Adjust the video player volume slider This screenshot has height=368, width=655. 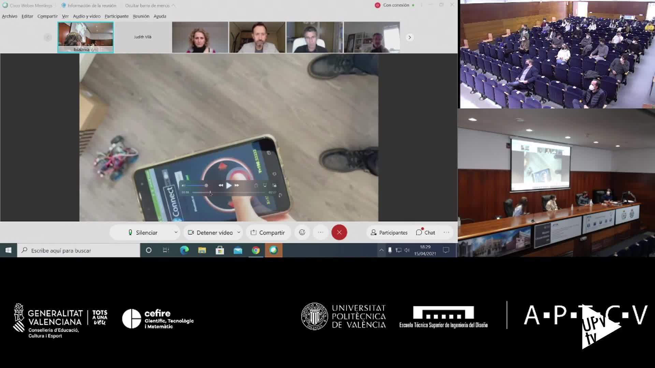(x=198, y=185)
